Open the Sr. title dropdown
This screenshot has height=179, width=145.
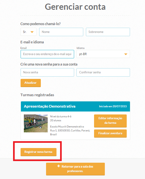point(28,32)
